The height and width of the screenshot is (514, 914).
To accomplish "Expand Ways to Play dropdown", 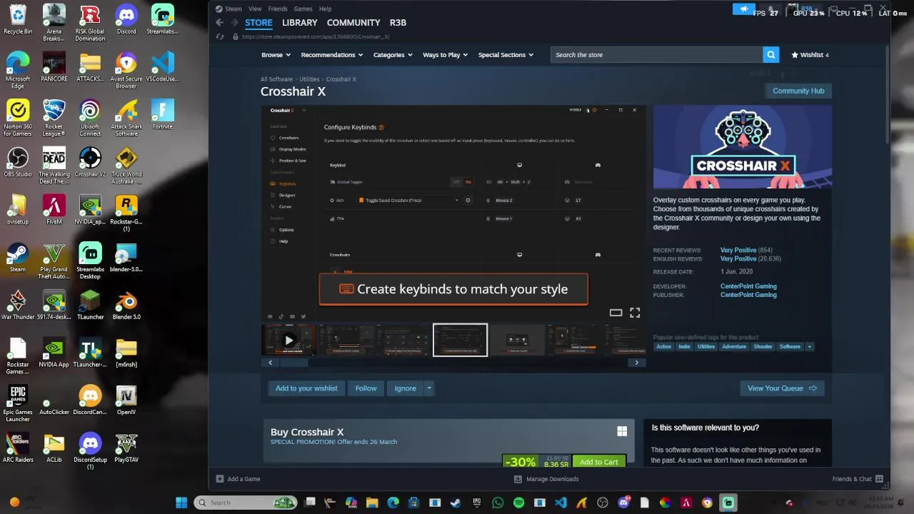I will coord(446,55).
